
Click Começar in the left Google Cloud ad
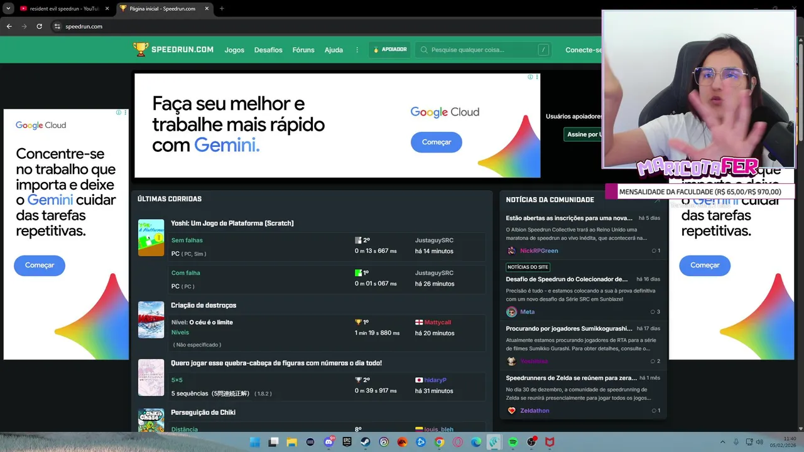[40, 265]
